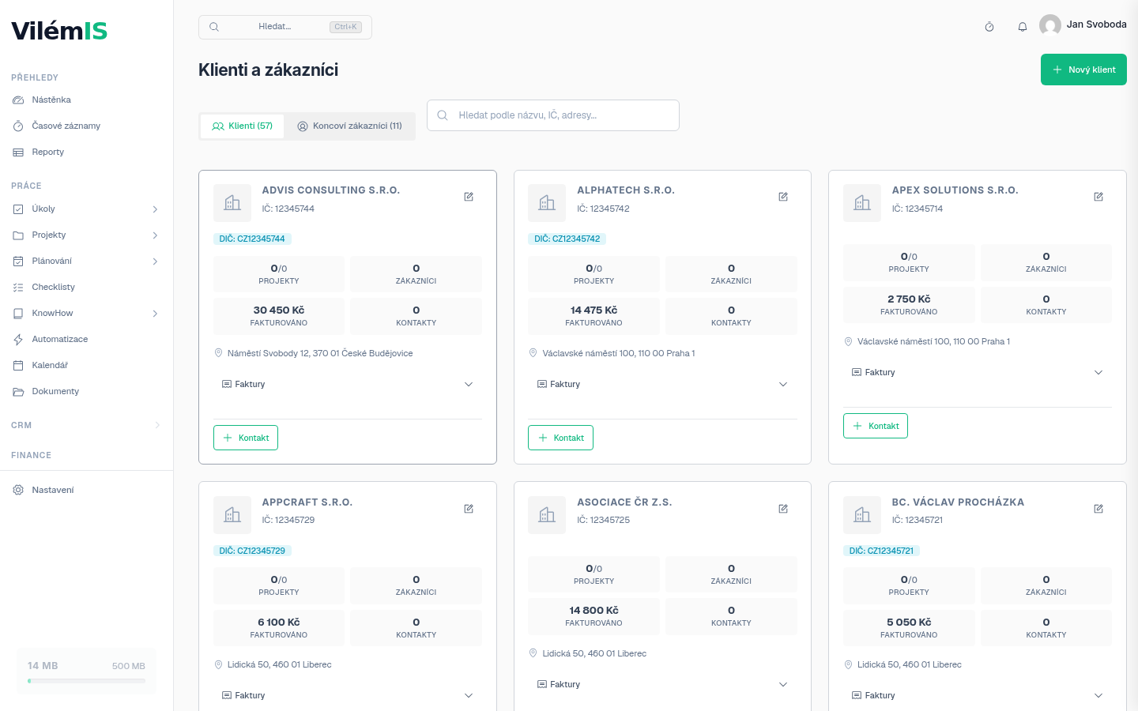Expand KnowHow submenu in sidebar
Viewport: 1138px width, 711px height.
pyautogui.click(x=155, y=314)
